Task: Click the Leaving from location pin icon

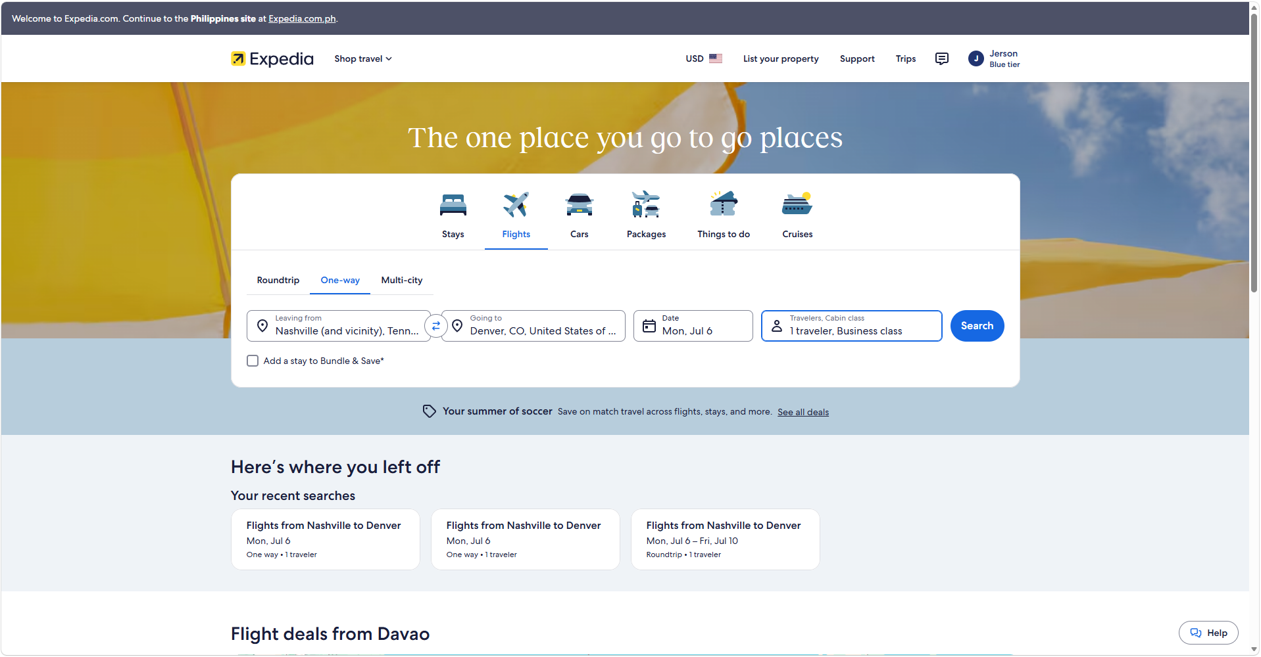Action: 262,326
